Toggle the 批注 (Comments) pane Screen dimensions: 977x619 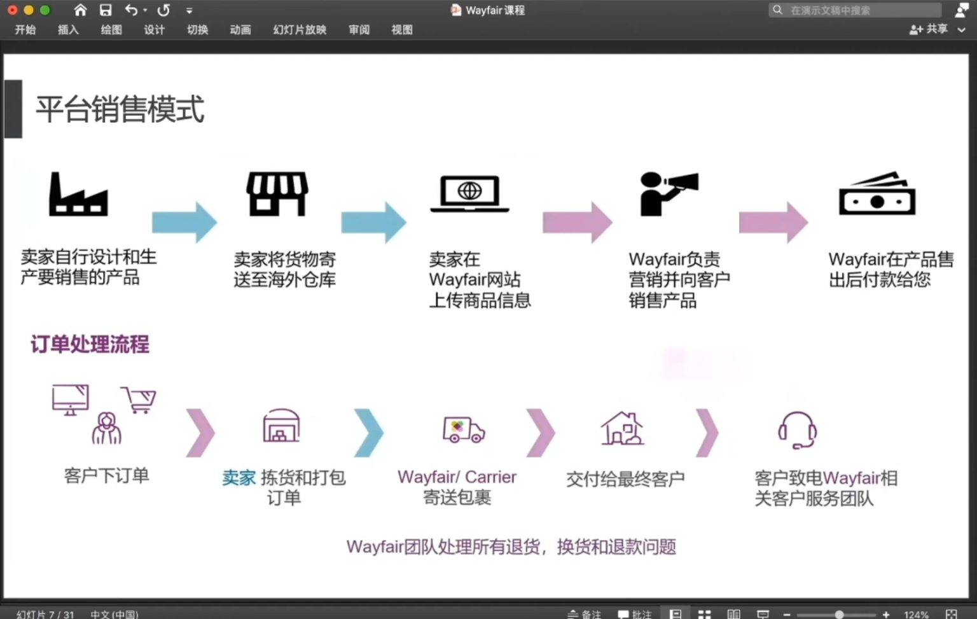[x=635, y=614]
